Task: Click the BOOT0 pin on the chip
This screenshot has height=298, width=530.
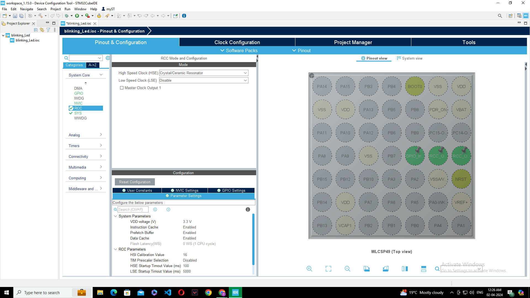Action: [415, 86]
